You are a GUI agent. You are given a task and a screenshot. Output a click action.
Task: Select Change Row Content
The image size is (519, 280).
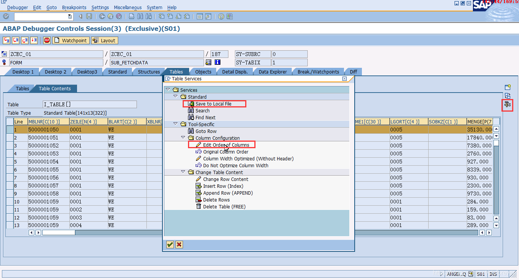225,179
